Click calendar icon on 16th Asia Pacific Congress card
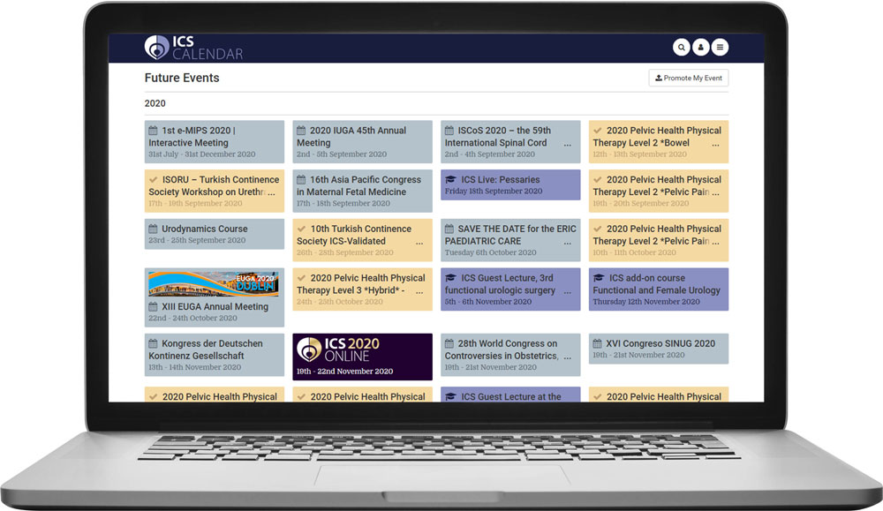Viewport: 883px width, 511px height. coord(301,179)
